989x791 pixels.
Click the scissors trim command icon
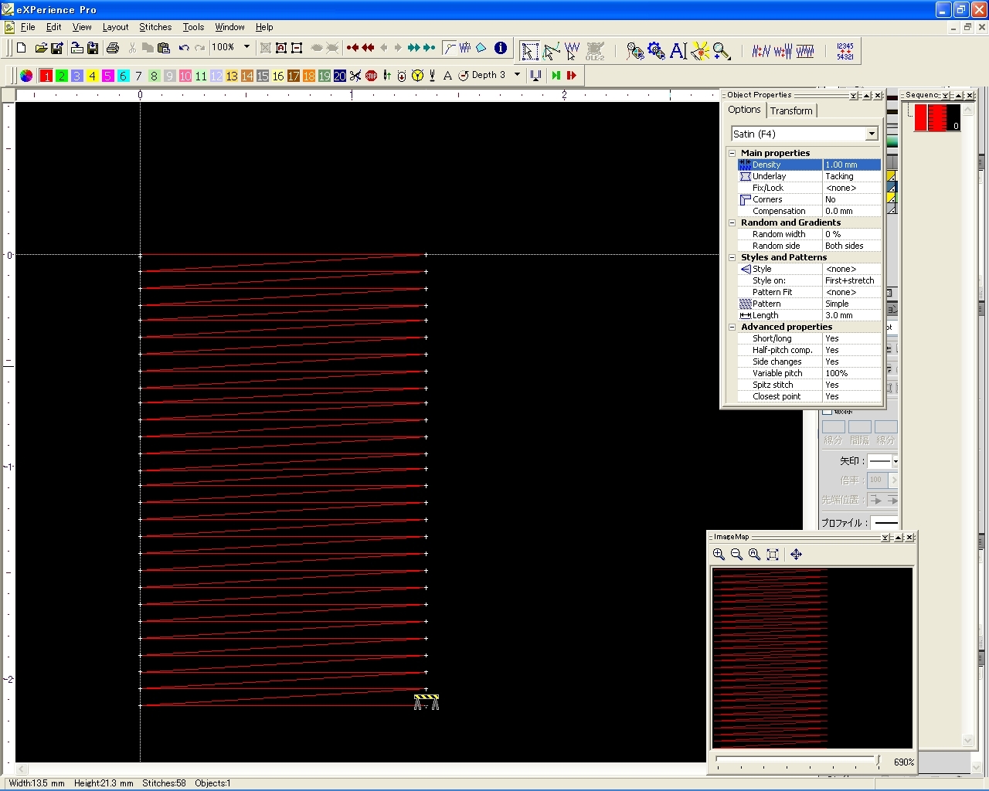coord(355,76)
